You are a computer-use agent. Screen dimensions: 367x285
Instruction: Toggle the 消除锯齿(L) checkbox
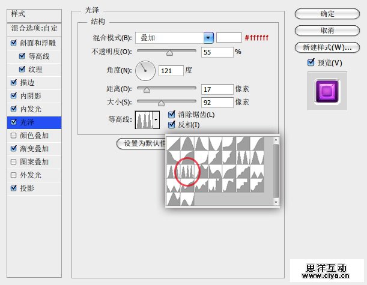pyautogui.click(x=172, y=115)
